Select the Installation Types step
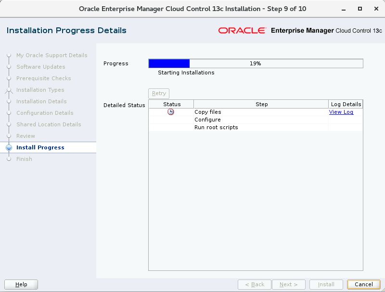The height and width of the screenshot is (292, 385). (40, 90)
